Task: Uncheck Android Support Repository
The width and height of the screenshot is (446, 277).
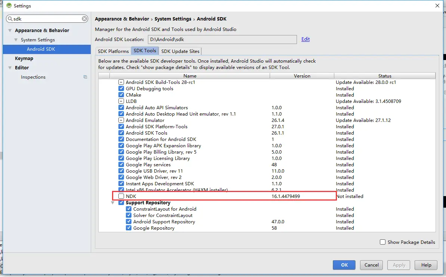Action: pos(128,222)
